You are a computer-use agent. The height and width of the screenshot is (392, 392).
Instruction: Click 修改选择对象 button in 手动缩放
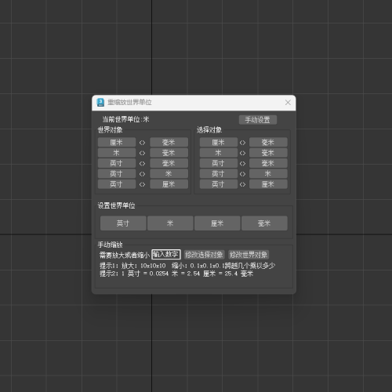(204, 255)
